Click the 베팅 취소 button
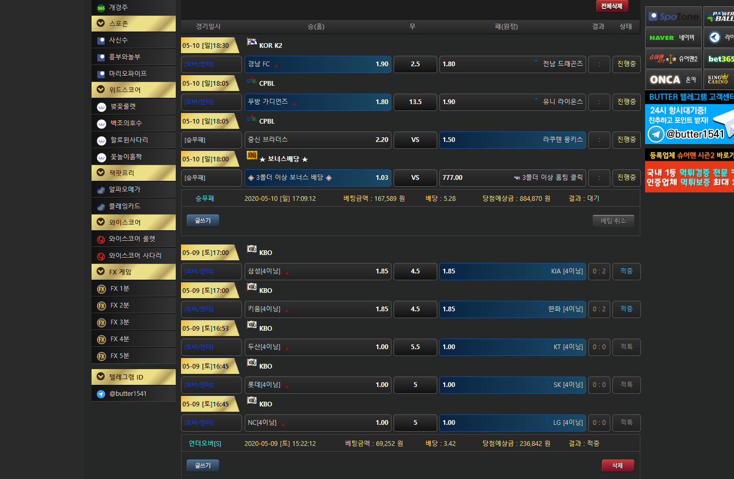The height and width of the screenshot is (479, 734). (x=613, y=221)
